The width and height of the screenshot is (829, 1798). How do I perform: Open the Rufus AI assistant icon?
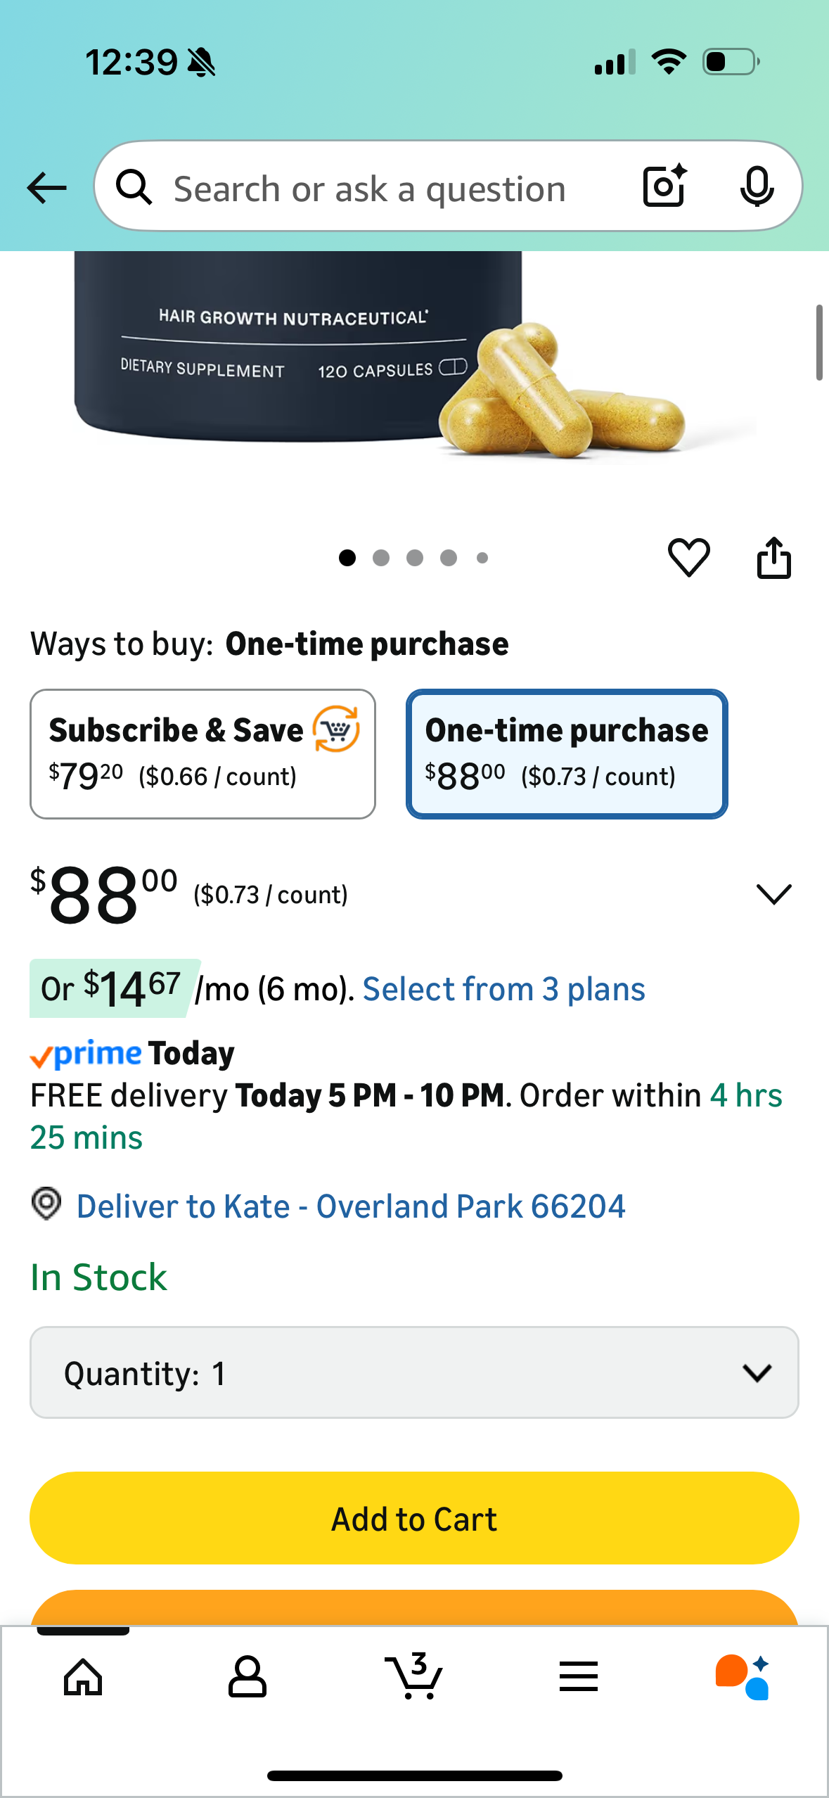click(743, 1677)
